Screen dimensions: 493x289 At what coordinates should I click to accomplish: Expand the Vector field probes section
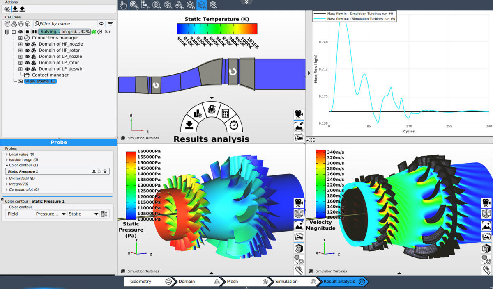click(7, 179)
